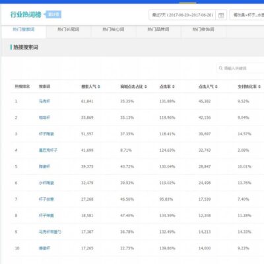Open the 杯子带盖 search term link

(x=46, y=215)
